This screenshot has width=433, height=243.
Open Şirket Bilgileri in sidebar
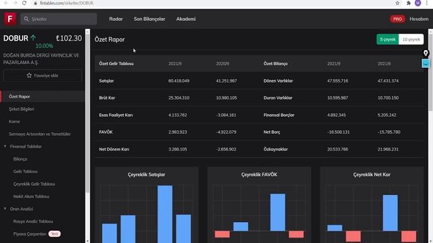22,109
